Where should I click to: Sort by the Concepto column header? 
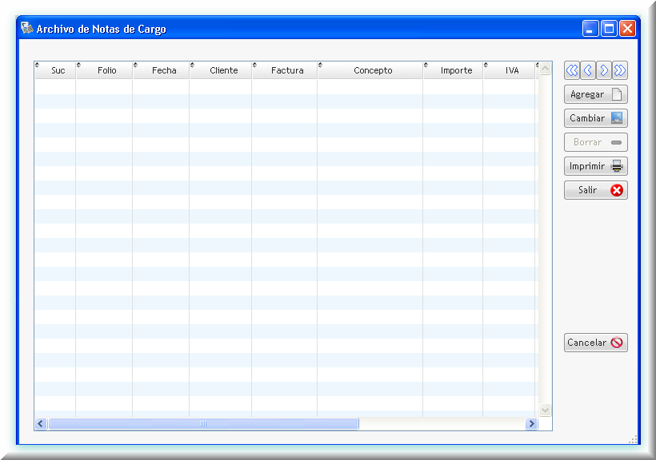click(x=370, y=70)
